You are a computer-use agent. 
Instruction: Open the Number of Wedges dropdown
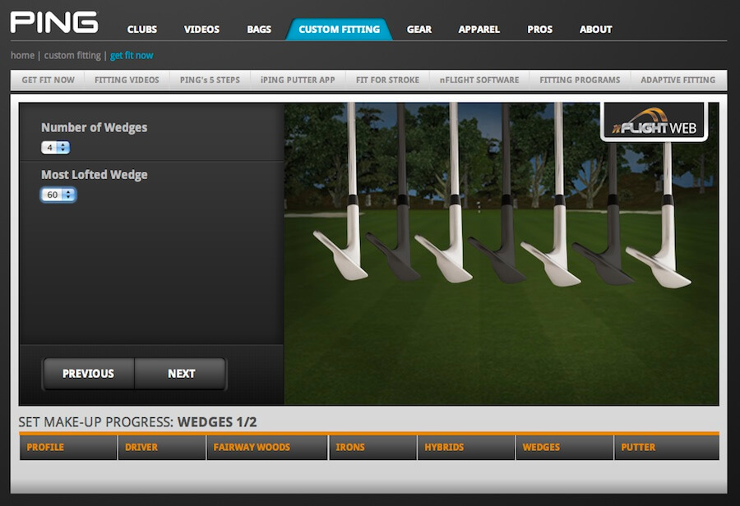[54, 147]
